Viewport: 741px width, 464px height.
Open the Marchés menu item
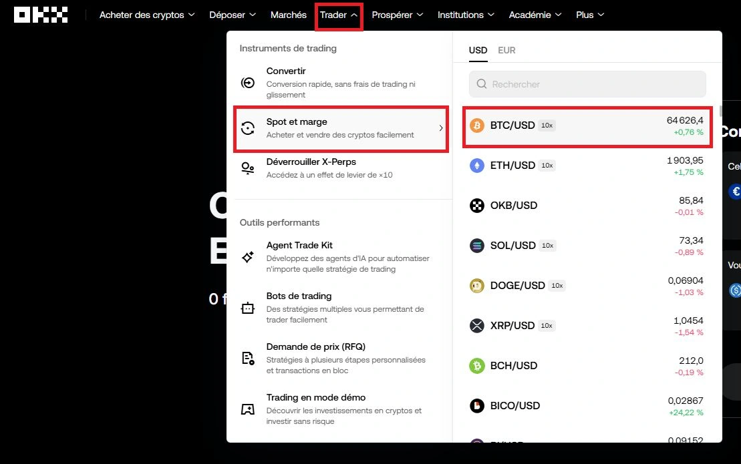click(x=288, y=15)
